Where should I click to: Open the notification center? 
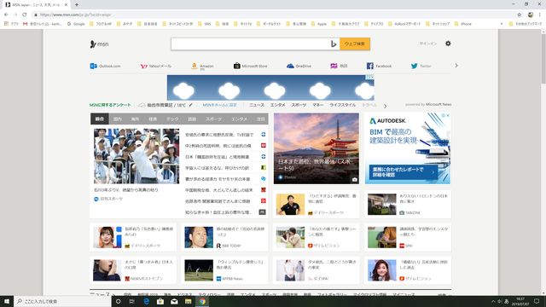tap(537, 301)
